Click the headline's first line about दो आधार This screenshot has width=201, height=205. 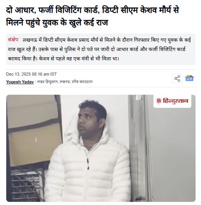(x=93, y=10)
